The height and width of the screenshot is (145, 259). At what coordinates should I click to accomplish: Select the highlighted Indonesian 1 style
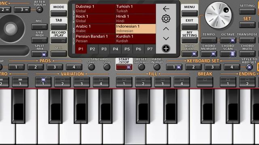(136, 29)
